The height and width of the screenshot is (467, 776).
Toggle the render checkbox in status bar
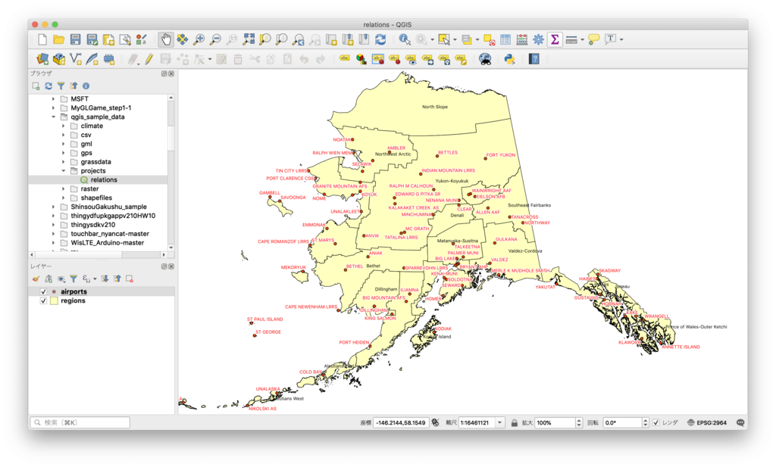656,422
